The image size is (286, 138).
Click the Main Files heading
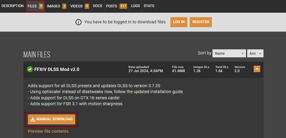click(x=37, y=55)
